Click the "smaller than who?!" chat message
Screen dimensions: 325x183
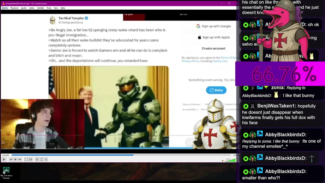click(x=261, y=178)
